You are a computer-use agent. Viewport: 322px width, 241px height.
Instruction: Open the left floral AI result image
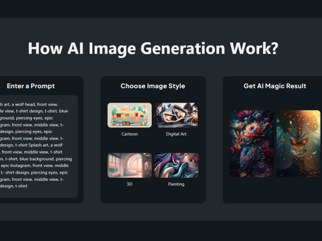tap(252, 143)
